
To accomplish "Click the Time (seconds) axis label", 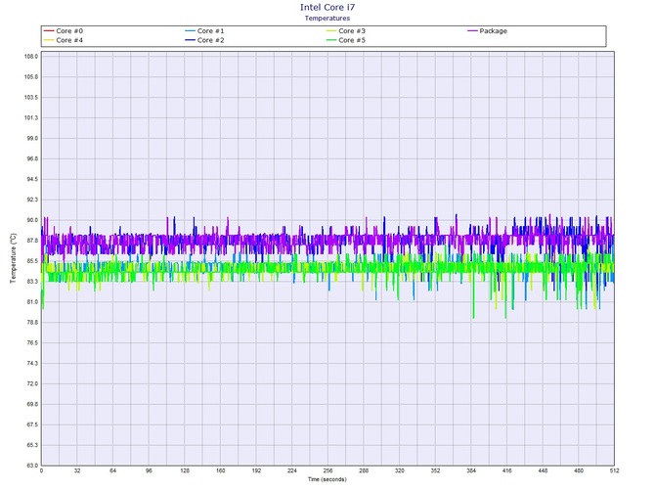I will point(327,479).
